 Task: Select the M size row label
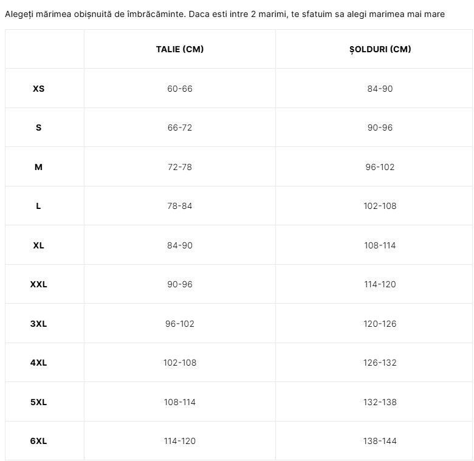click(38, 167)
